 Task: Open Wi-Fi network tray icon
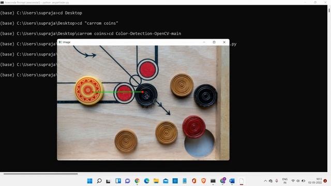click(293, 181)
